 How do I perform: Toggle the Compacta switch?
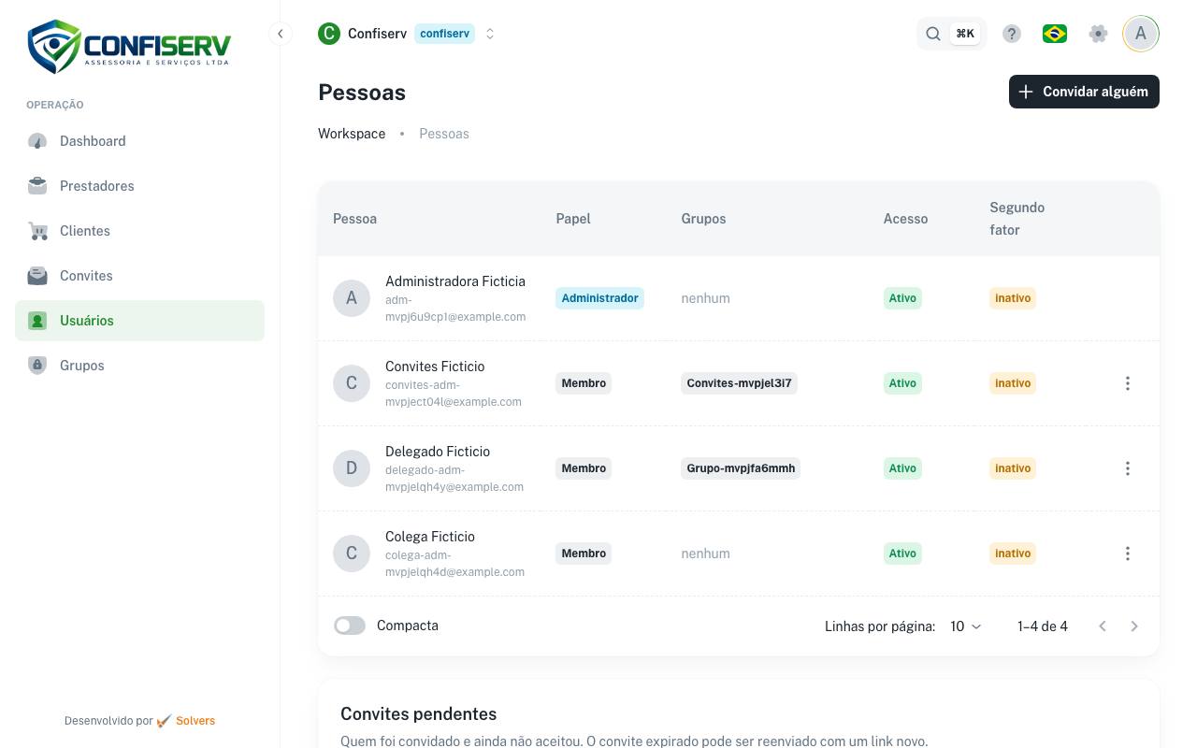point(350,626)
